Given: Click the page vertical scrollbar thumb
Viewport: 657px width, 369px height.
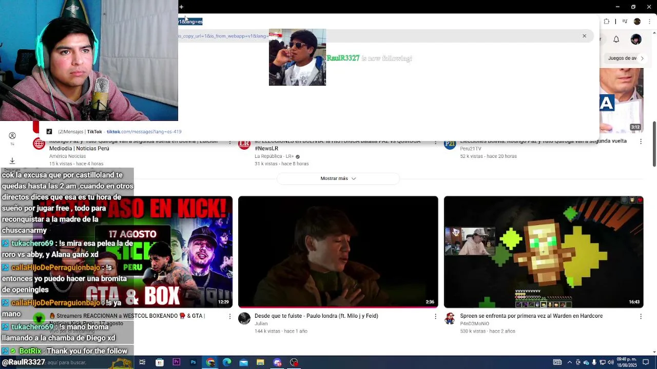Looking at the screenshot, I should 654,144.
